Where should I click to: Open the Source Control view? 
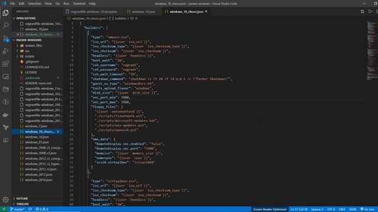(x=5, y=38)
